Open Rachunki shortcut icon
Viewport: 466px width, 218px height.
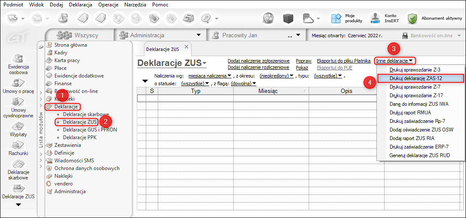(18, 148)
